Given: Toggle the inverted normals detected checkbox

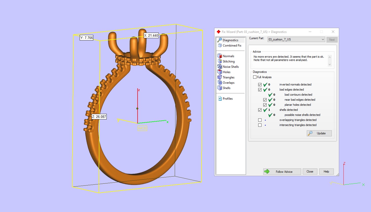Looking at the screenshot, I should (260, 84).
